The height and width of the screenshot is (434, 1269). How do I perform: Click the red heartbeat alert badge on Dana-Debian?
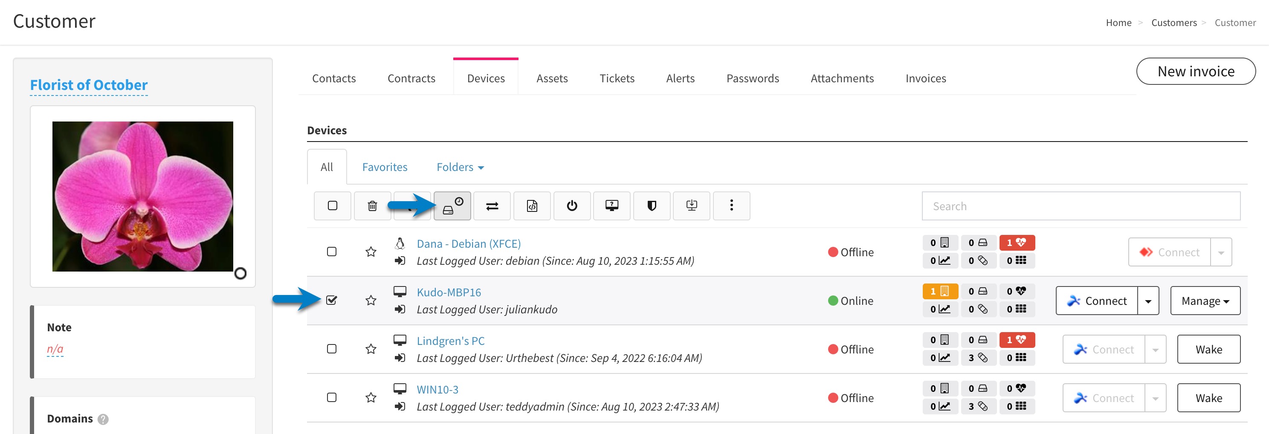pyautogui.click(x=1017, y=243)
